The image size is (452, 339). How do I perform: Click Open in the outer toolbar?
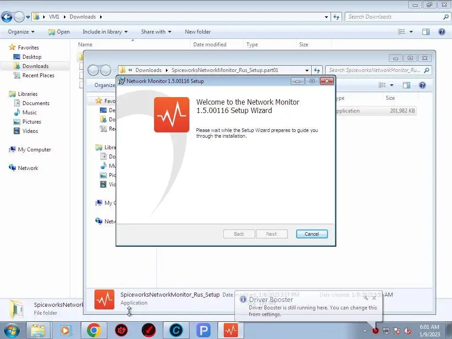[x=59, y=32]
